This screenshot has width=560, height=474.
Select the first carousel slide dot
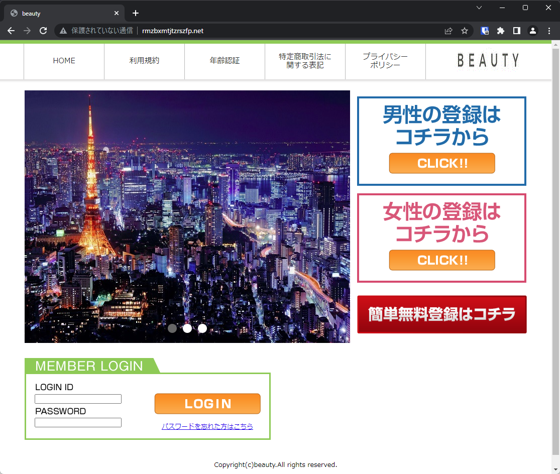coord(172,328)
